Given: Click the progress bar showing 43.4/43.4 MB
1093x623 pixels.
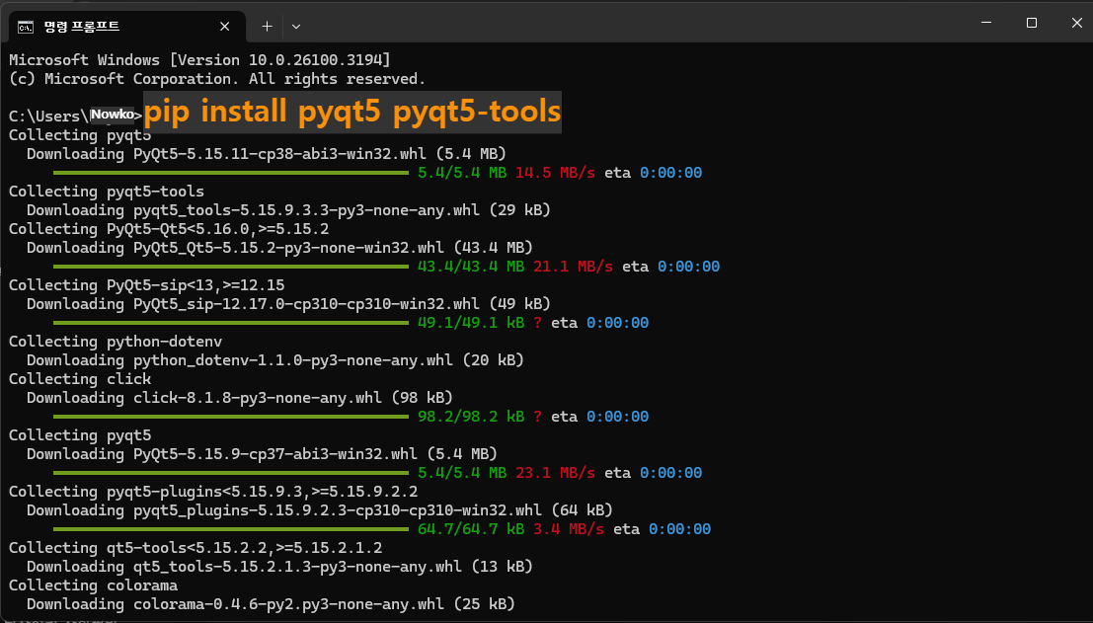Looking at the screenshot, I should point(231,267).
